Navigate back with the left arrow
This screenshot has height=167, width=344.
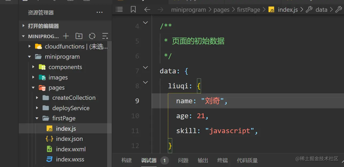tap(147, 10)
